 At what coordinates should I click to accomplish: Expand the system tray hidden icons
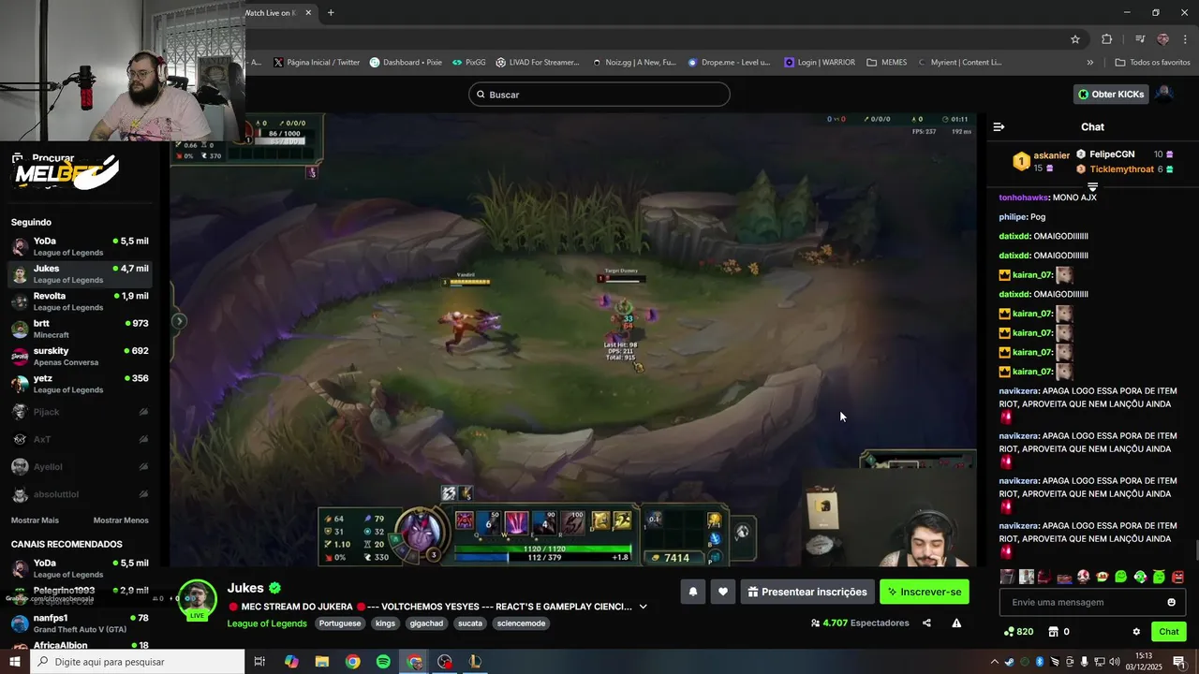click(x=996, y=662)
